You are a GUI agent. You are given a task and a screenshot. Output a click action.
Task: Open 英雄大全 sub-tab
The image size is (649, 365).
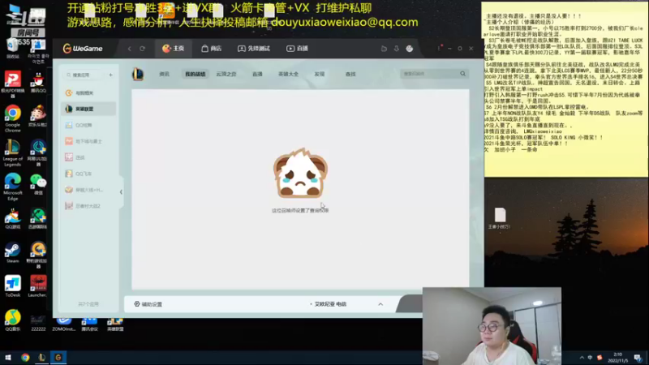tap(288, 74)
